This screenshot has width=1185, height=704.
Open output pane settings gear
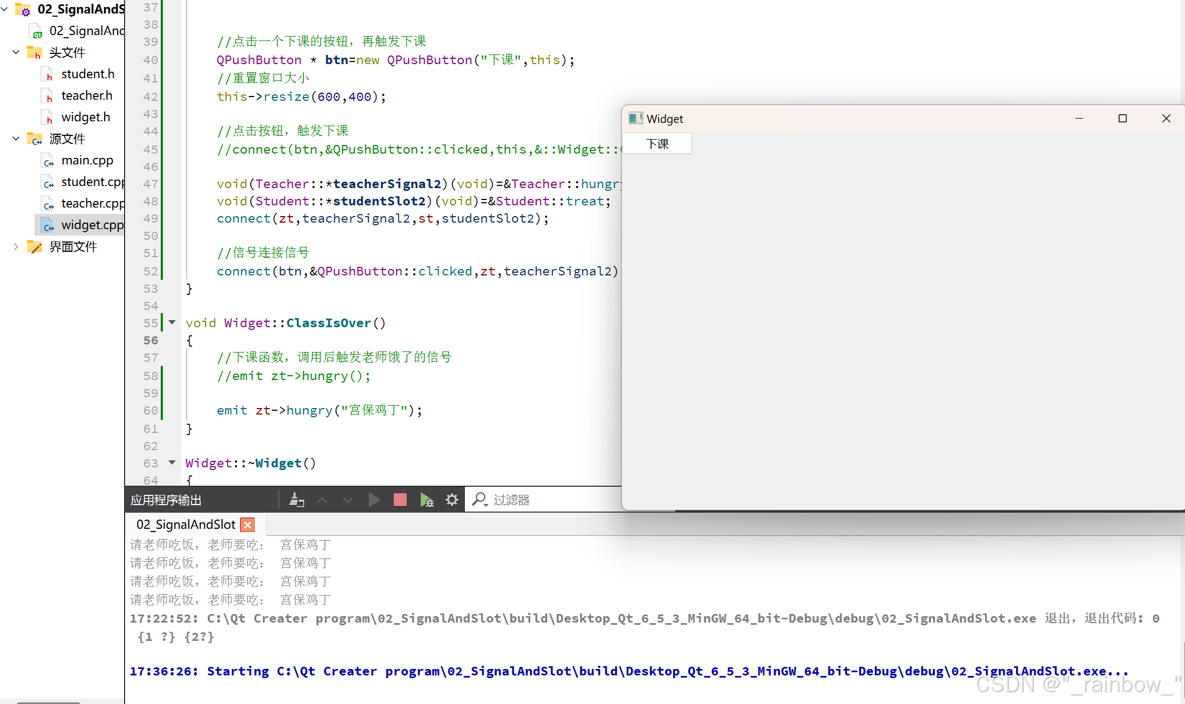pos(452,500)
